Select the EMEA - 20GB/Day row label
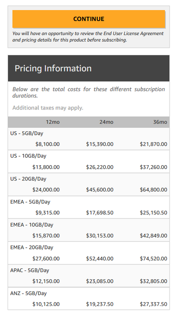Screen dimensions: 175x314 pos(32,248)
